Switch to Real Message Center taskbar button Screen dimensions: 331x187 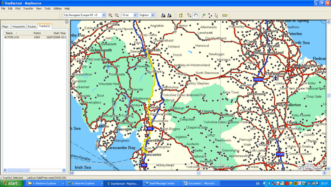[162, 183]
